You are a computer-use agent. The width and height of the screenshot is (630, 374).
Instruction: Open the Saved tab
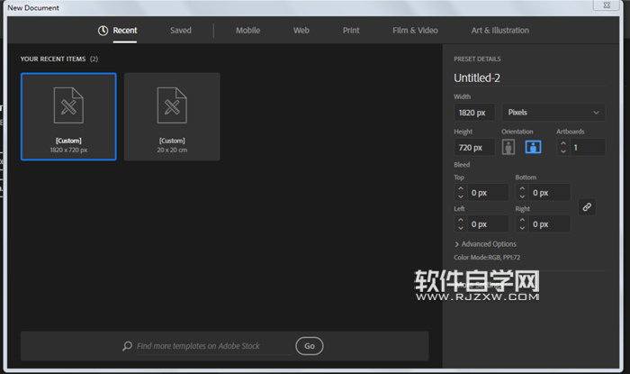180,31
